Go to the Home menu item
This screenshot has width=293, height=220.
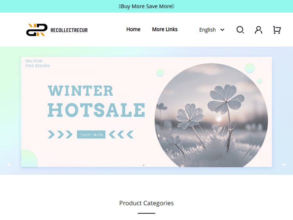(x=133, y=29)
